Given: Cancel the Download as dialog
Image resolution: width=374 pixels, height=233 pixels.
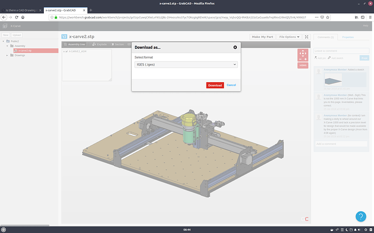Looking at the screenshot, I should tap(231, 85).
